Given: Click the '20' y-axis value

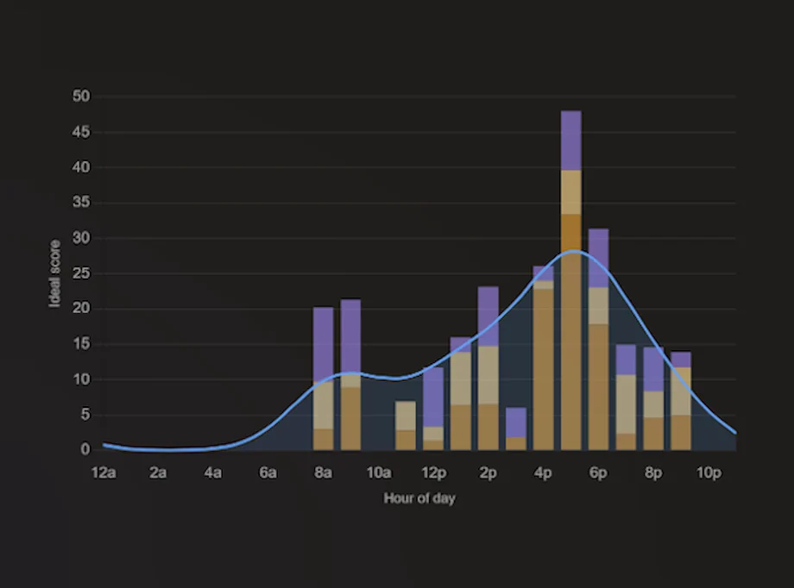Looking at the screenshot, I should 81,308.
